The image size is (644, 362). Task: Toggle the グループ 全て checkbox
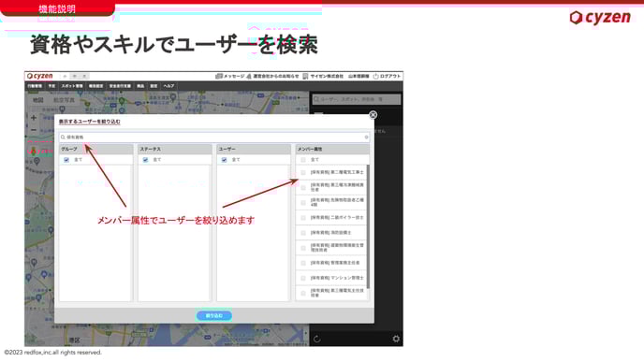(66, 160)
